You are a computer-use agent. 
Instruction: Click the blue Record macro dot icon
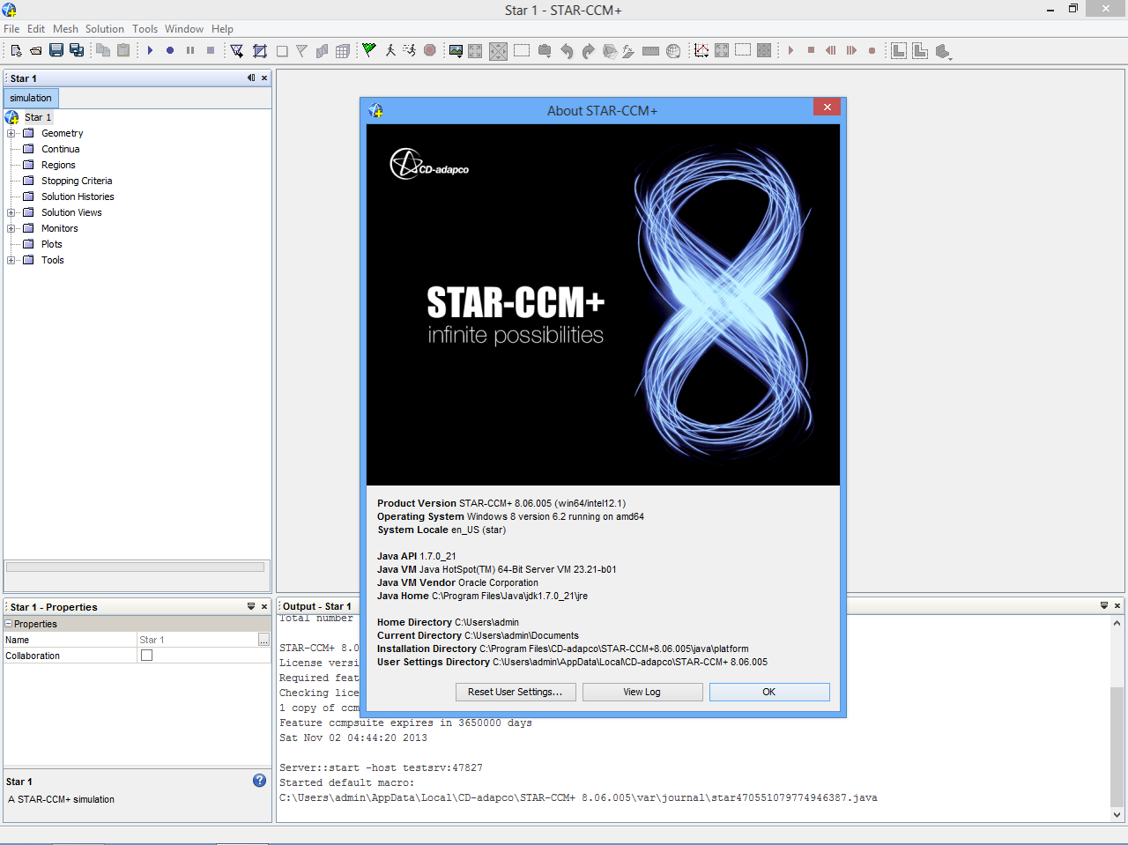(170, 50)
